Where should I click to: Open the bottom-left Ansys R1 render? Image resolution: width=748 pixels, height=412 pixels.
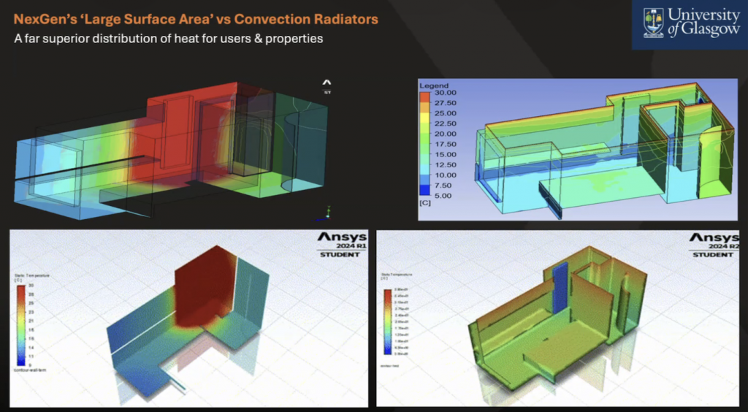188,318
